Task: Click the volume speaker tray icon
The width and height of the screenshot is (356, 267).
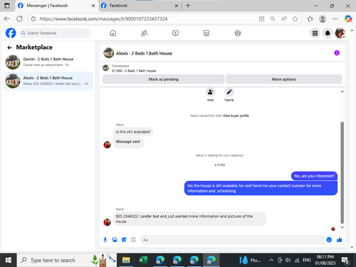Action: point(288,260)
